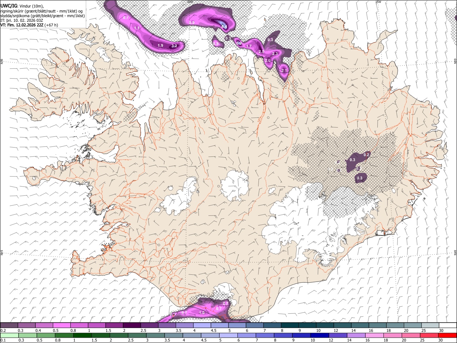Click the "IT: þri. 10. 02. 2026 03Z" line

pos(22,20)
